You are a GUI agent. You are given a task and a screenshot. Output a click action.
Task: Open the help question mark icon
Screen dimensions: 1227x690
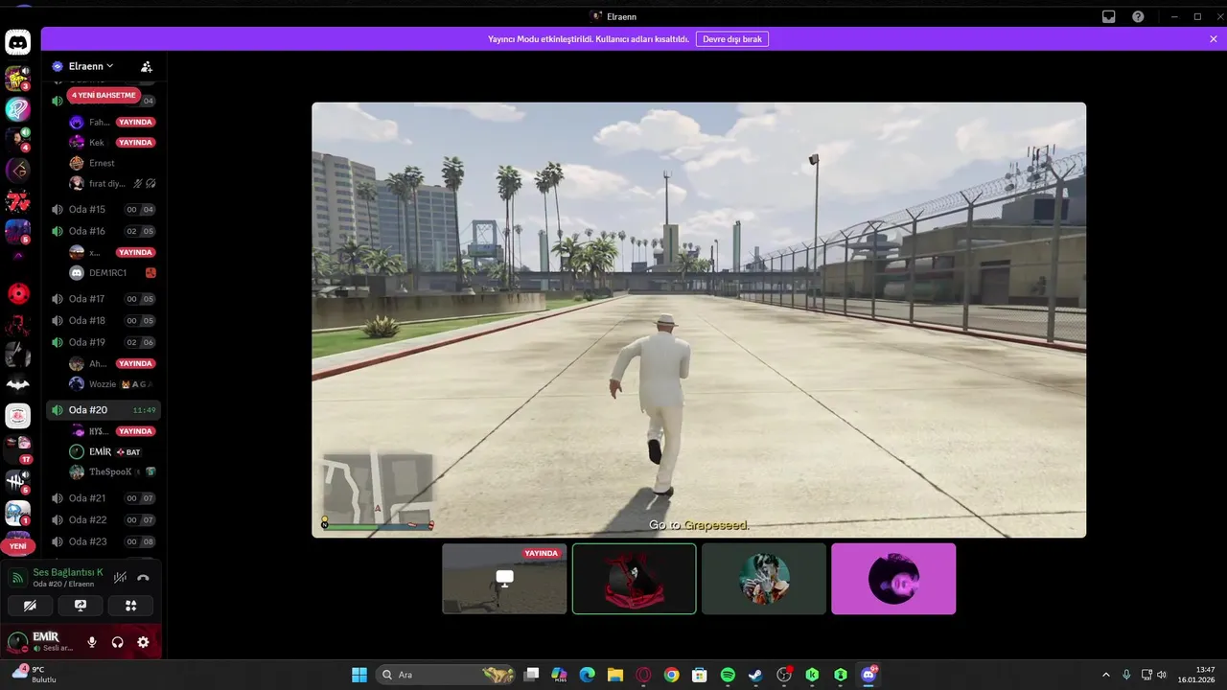click(x=1138, y=16)
